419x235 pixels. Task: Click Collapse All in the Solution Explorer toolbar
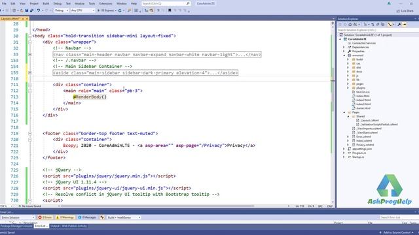378,24
